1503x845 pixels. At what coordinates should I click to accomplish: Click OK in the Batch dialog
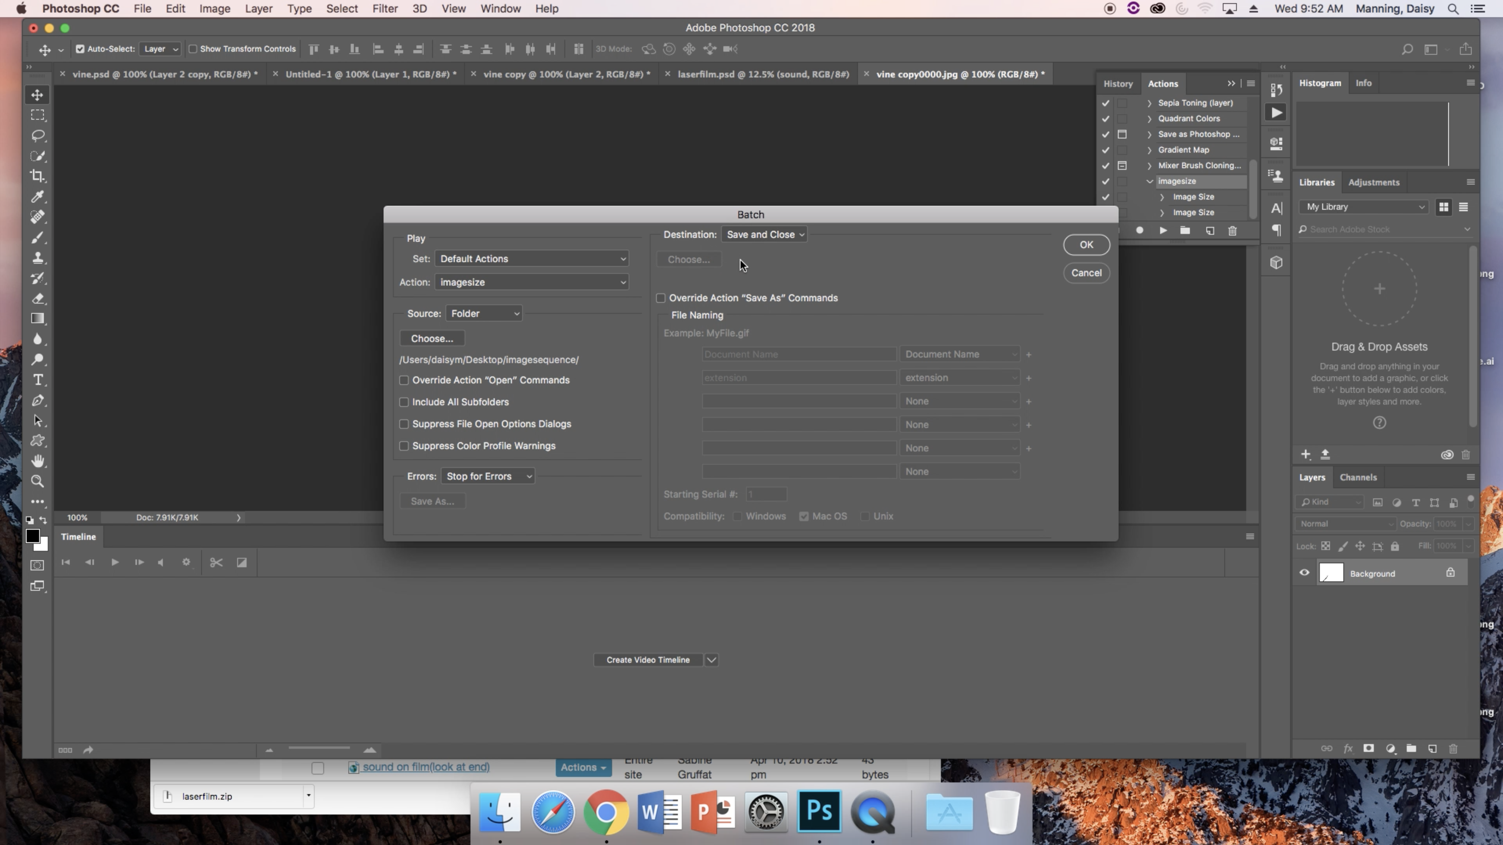point(1086,245)
